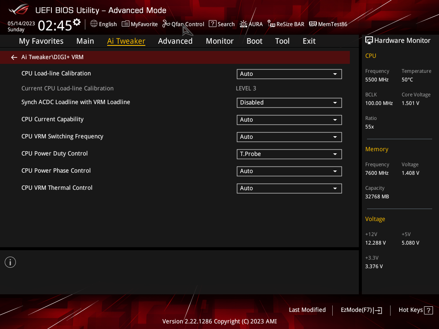Open Hot Keys help
Viewport: 439px width, 329px height.
coord(415,310)
